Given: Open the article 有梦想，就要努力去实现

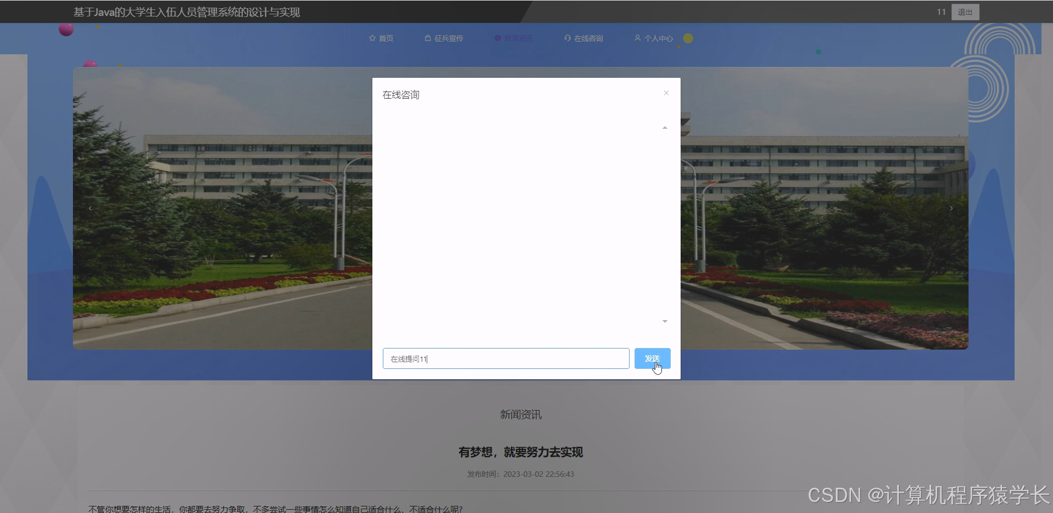Looking at the screenshot, I should (x=520, y=452).
